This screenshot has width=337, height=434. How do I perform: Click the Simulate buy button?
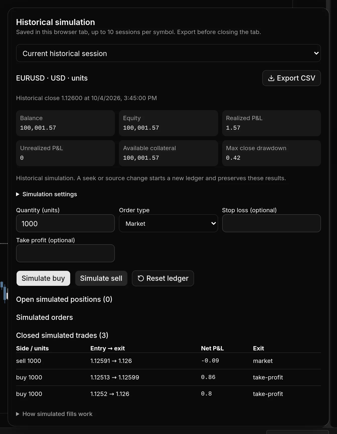tap(43, 278)
